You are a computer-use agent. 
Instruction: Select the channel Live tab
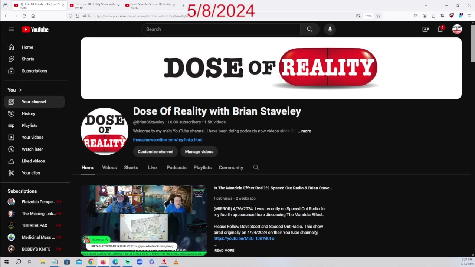click(x=153, y=168)
